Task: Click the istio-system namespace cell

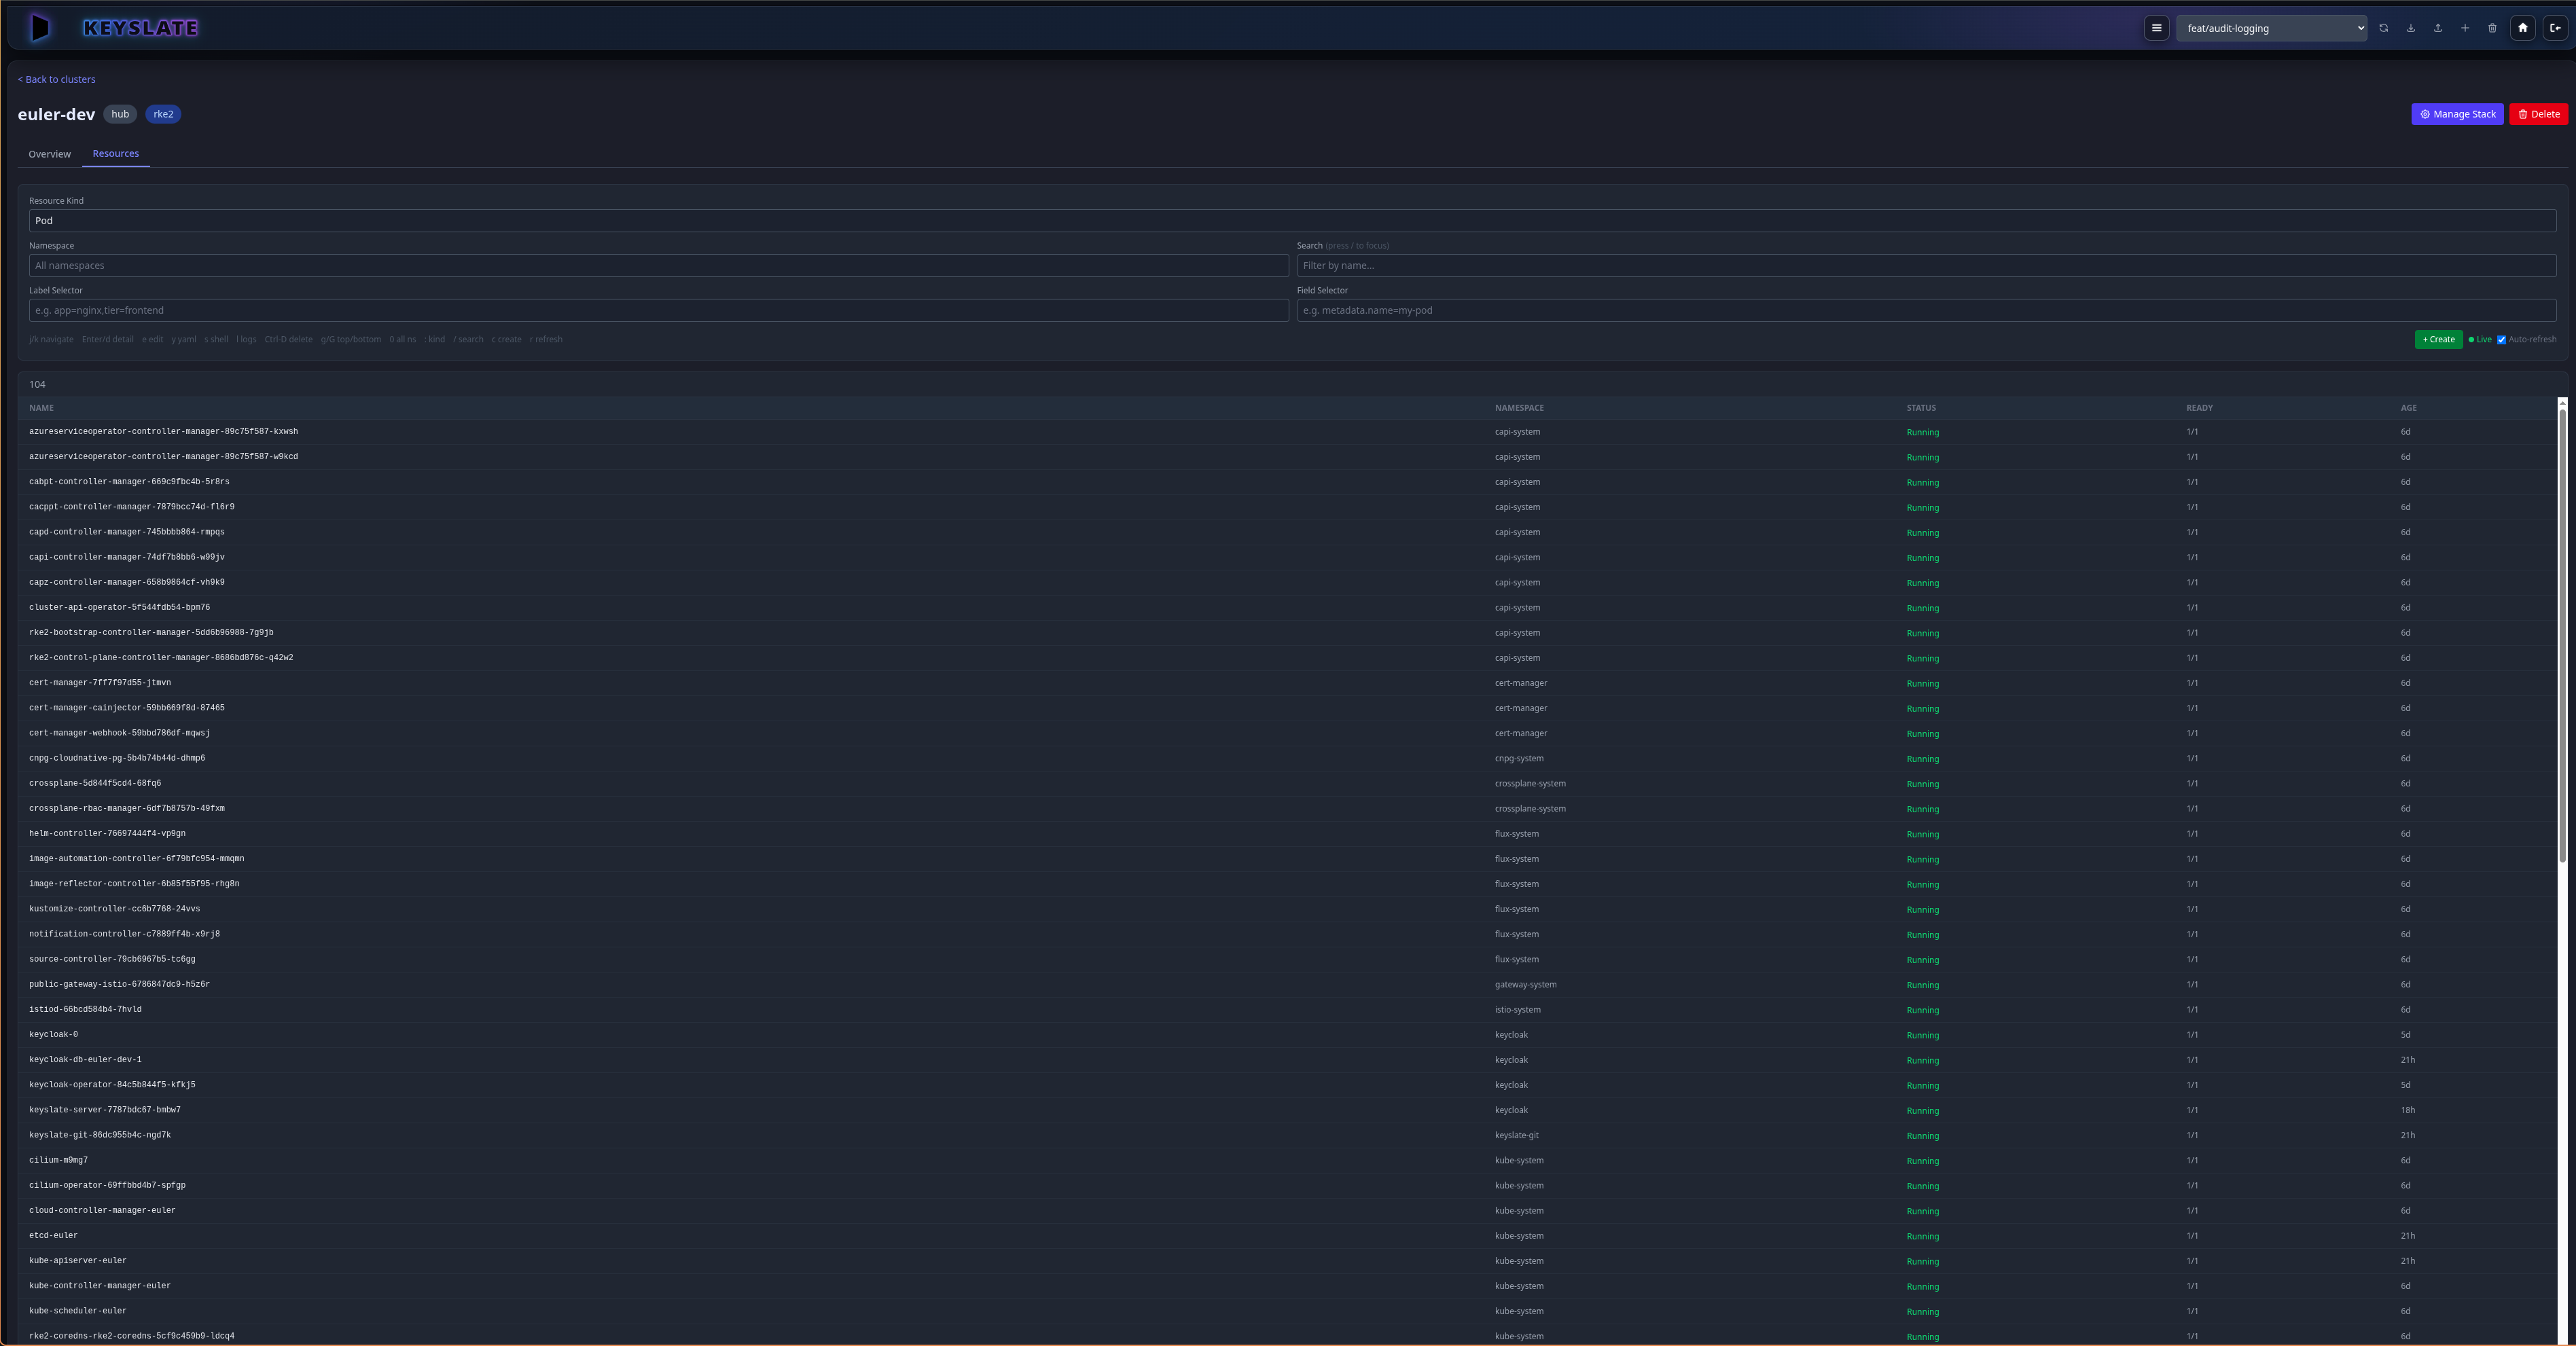Action: (1517, 1010)
